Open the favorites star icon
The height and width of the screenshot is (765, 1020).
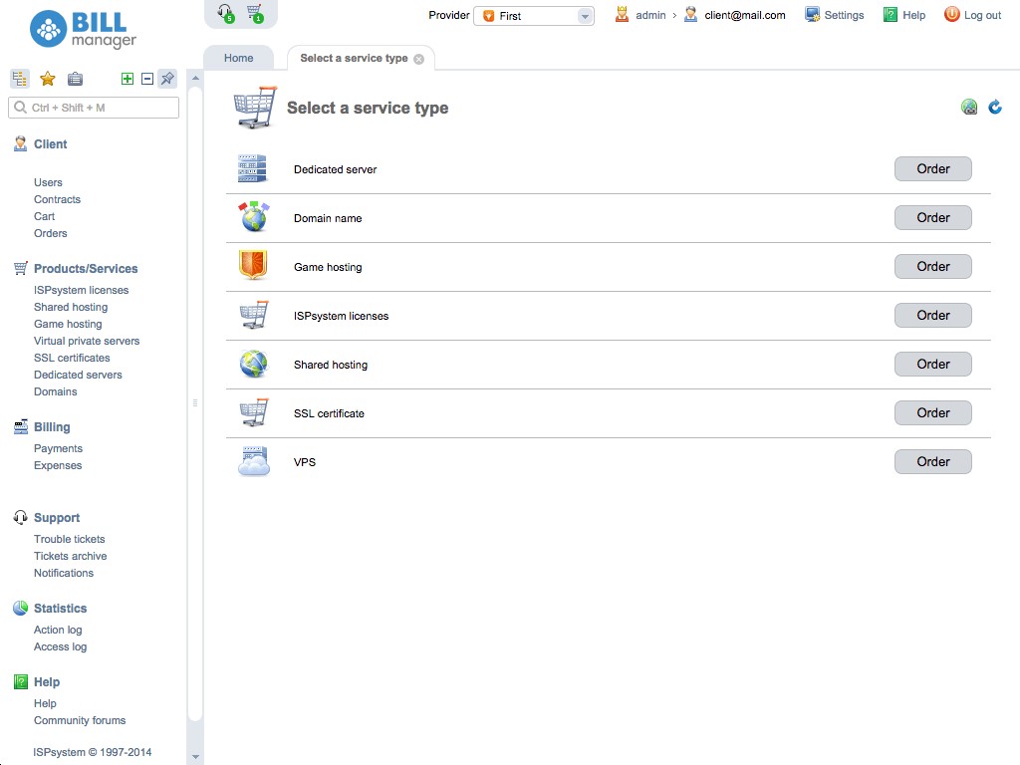[x=47, y=79]
